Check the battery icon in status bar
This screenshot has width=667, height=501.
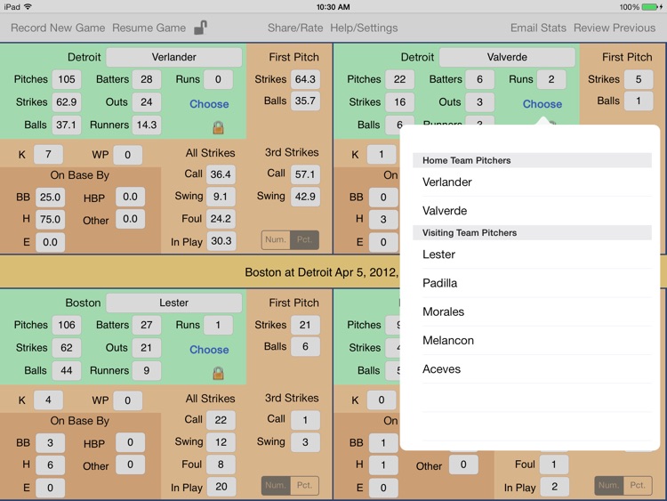649,7
